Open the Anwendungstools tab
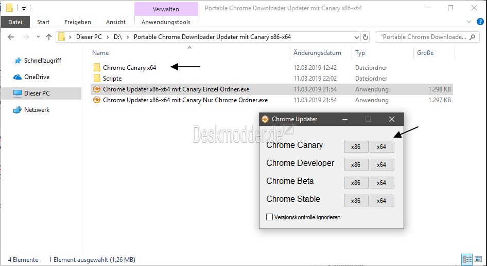 pos(166,22)
